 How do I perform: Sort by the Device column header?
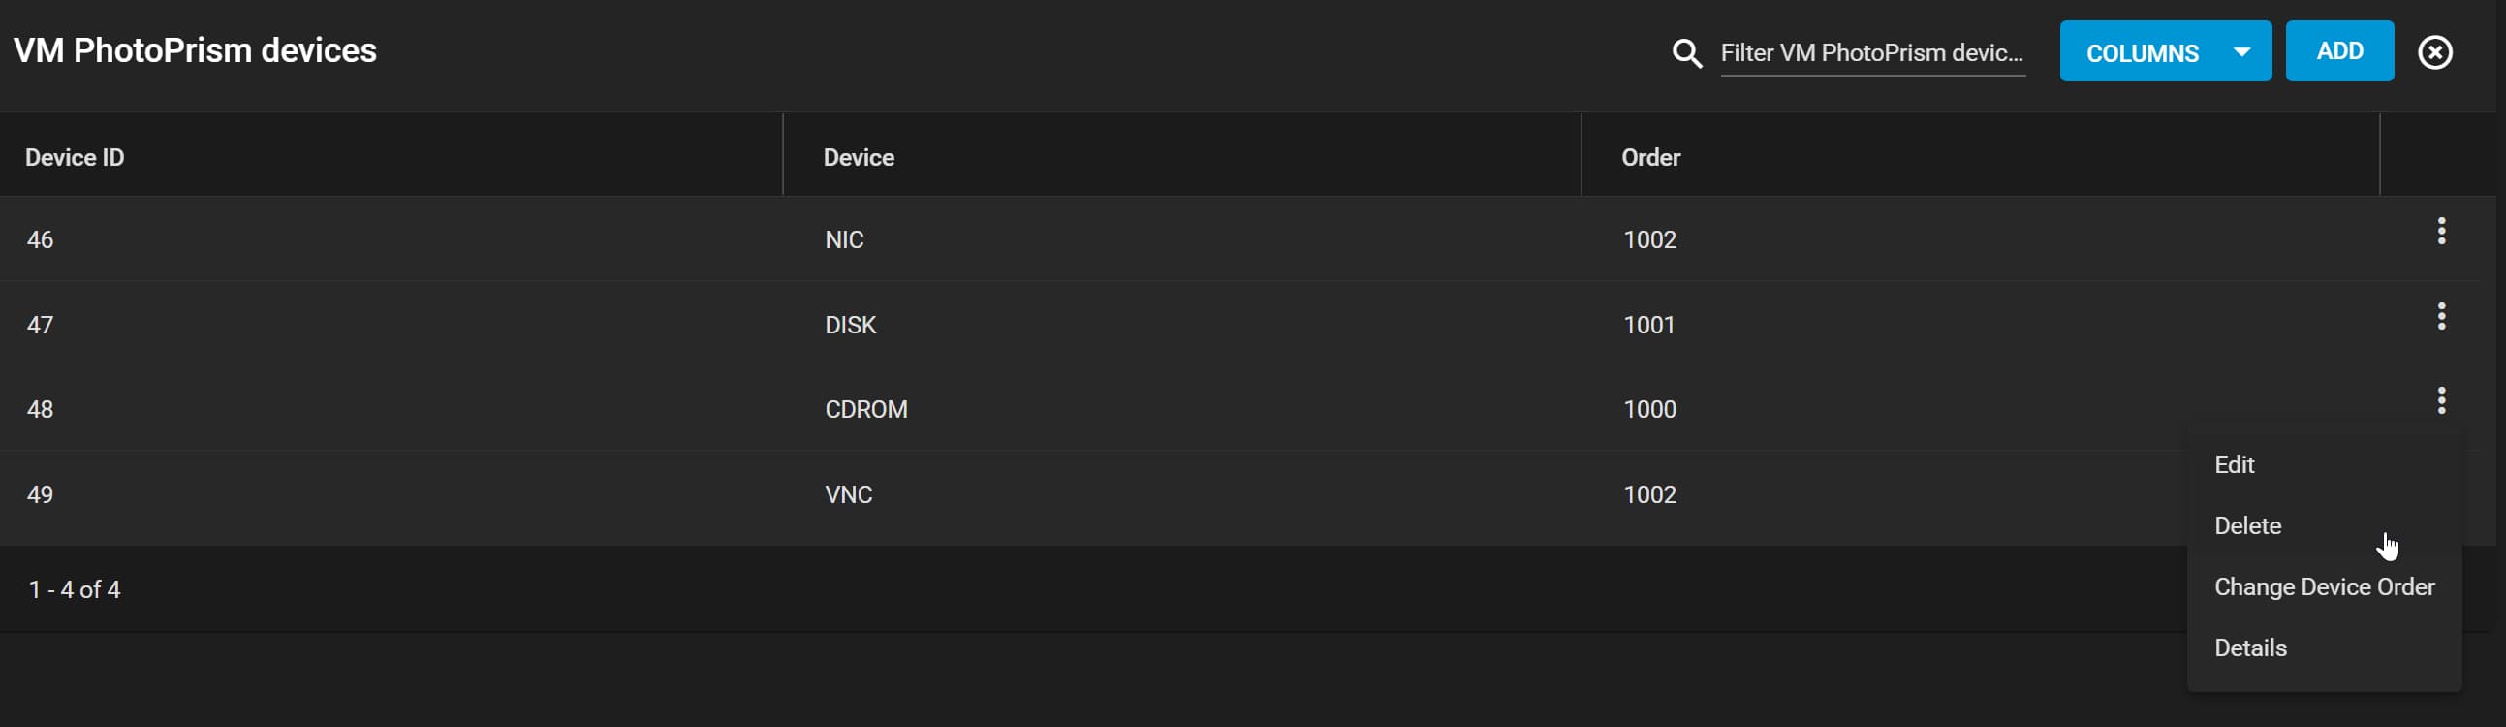(x=858, y=158)
